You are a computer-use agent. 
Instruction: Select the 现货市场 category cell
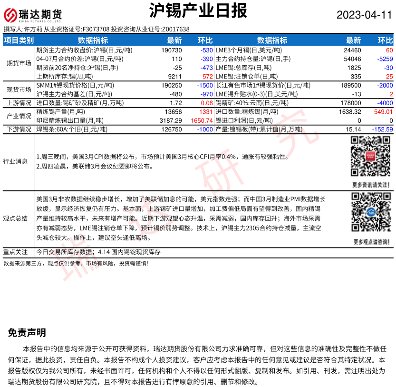[19, 89]
